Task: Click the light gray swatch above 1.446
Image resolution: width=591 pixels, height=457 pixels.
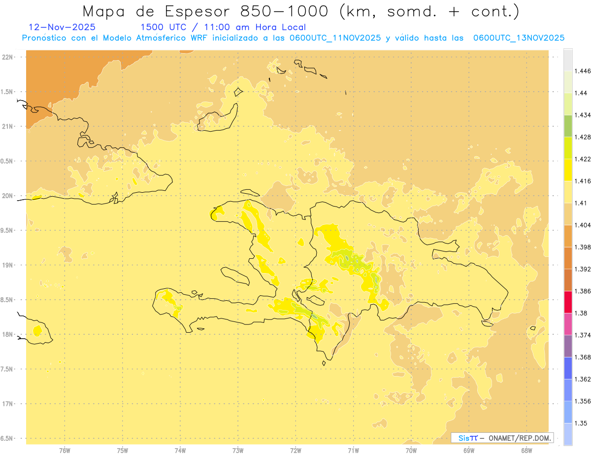Action: [x=568, y=60]
